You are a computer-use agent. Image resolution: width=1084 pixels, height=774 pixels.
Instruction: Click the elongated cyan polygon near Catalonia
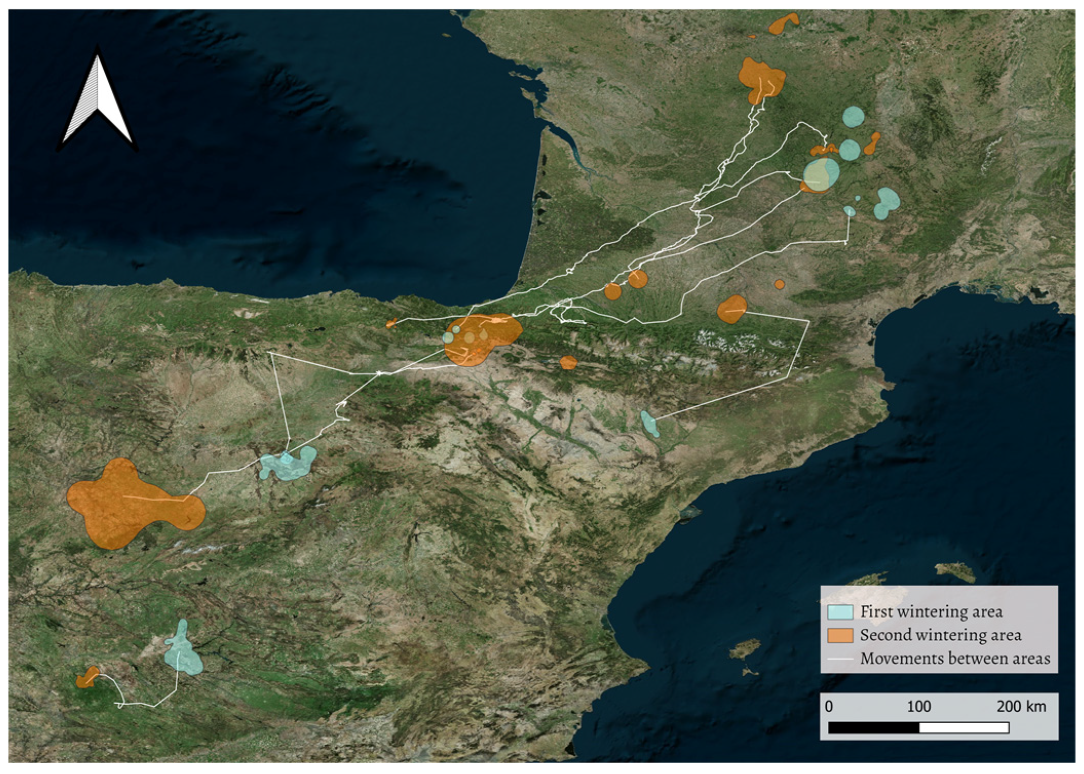[650, 424]
